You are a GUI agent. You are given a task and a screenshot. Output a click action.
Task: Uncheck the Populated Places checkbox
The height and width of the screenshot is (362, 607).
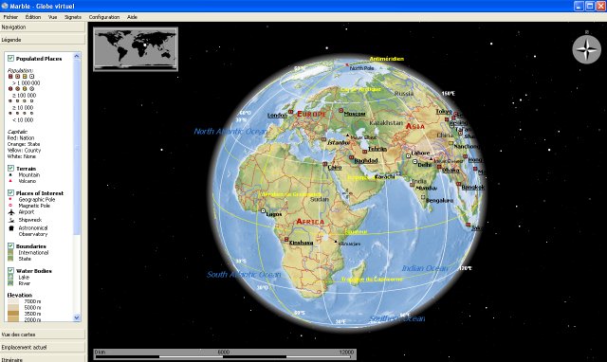pyautogui.click(x=10, y=59)
